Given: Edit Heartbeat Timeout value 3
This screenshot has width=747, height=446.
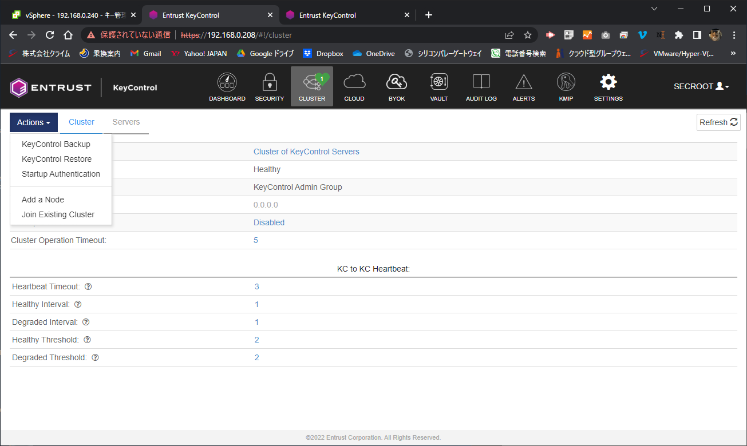Looking at the screenshot, I should click(x=257, y=286).
